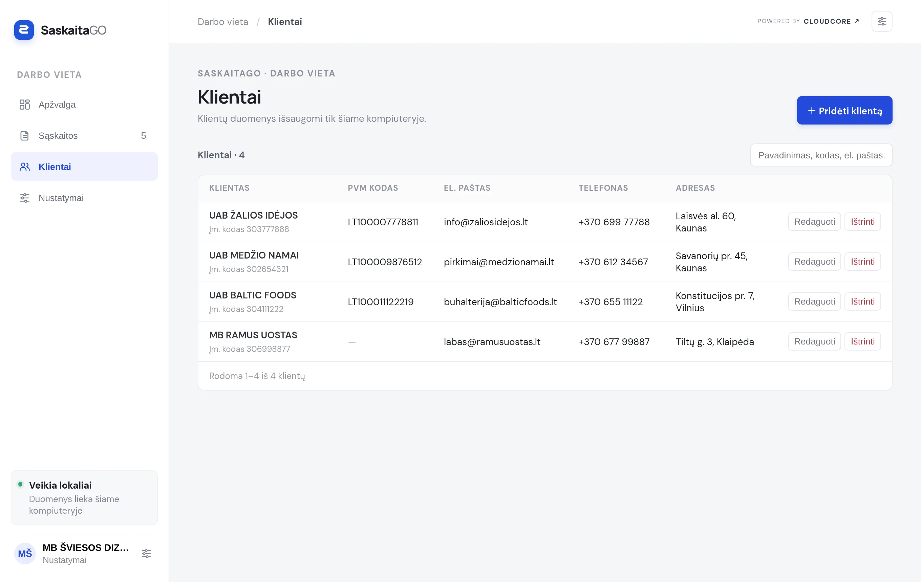The height and width of the screenshot is (582, 921).
Task: Click Redaguoti for UAB BALTIC FOODS
Action: pos(814,301)
